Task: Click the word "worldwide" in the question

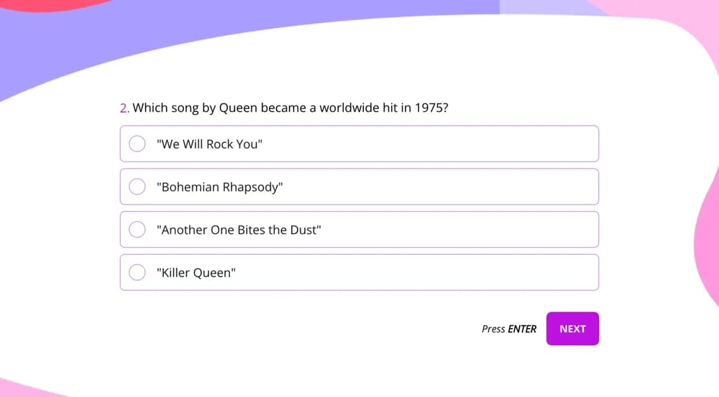Action: pyautogui.click(x=349, y=108)
